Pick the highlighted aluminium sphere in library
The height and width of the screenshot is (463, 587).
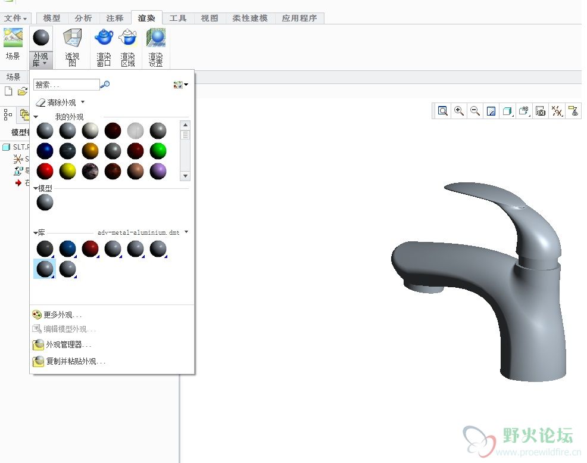[45, 269]
